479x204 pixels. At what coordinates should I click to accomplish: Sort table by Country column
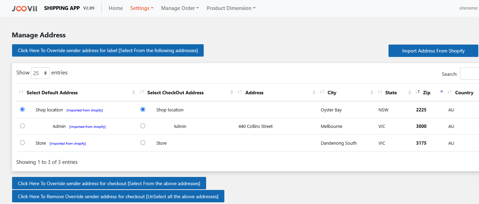(x=464, y=93)
